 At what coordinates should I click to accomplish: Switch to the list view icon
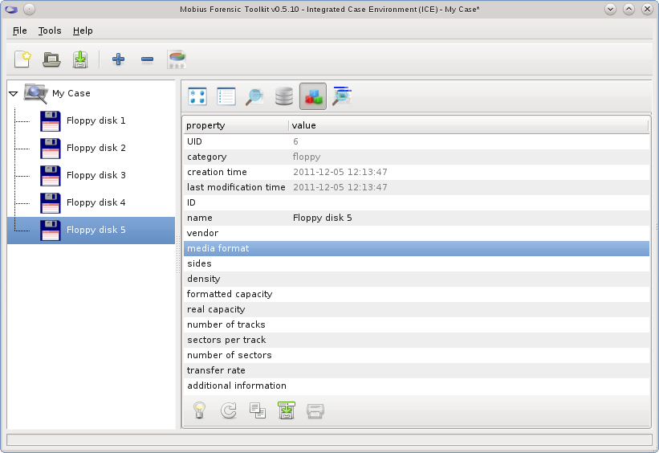[x=226, y=96]
